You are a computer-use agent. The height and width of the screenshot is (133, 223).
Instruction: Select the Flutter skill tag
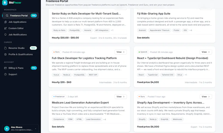[x=176, y=30]
